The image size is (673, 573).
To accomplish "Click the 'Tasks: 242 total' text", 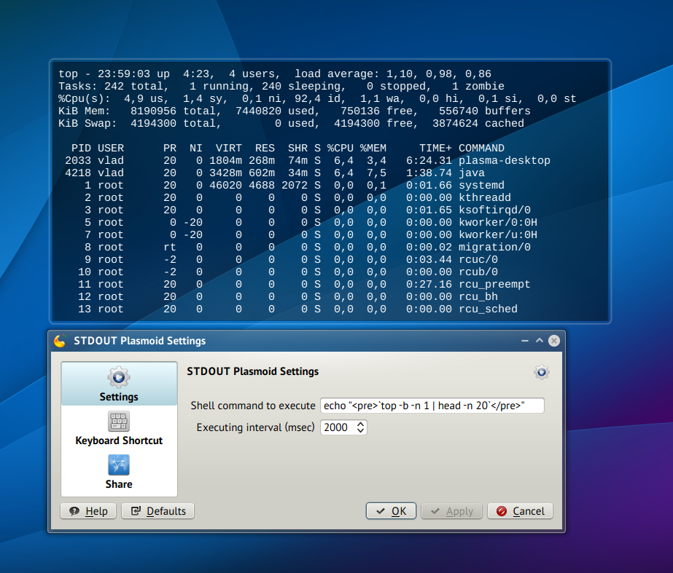I will coord(111,86).
